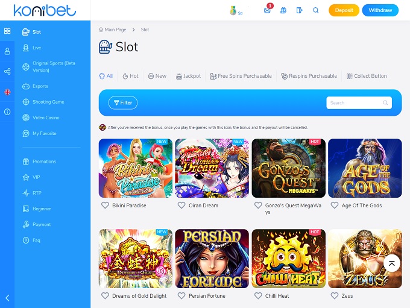The width and height of the screenshot is (410, 308).
Task: Click the UK flag language icon
Action: coord(7,92)
